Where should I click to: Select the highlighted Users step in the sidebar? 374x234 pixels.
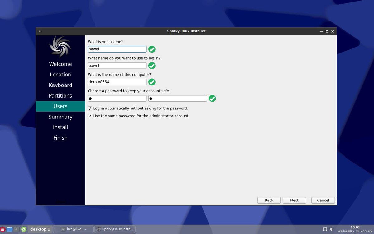60,106
